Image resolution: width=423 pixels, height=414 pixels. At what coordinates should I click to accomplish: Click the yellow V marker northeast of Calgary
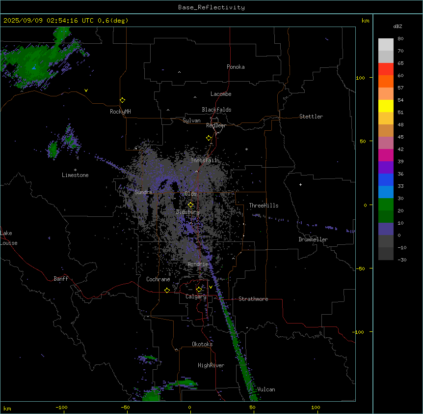click(211, 287)
